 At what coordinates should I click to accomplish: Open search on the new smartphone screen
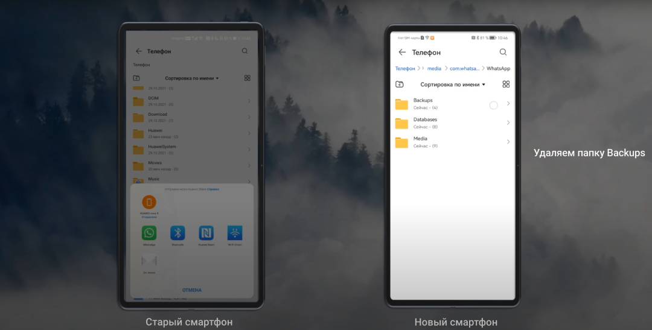point(503,52)
